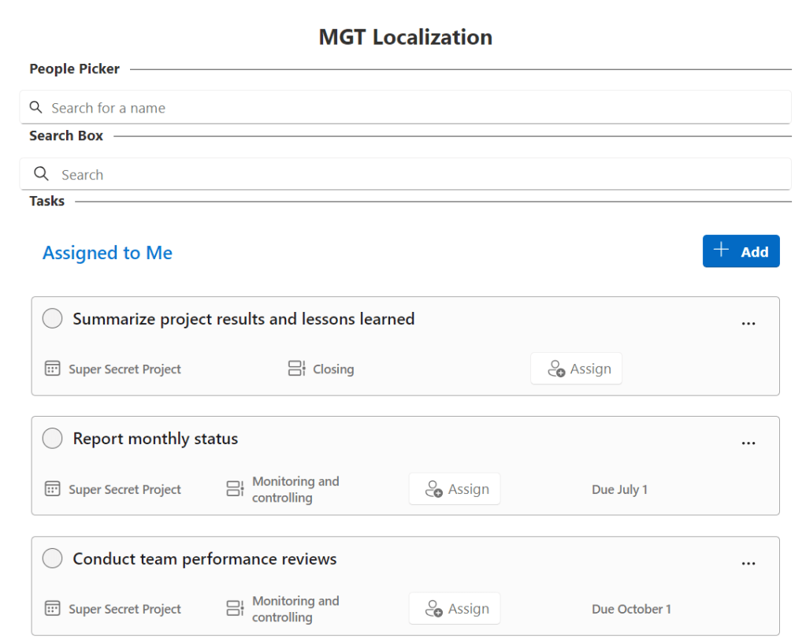Click bucket icon next to Closing
The width and height of the screenshot is (806, 638).
pyautogui.click(x=296, y=369)
